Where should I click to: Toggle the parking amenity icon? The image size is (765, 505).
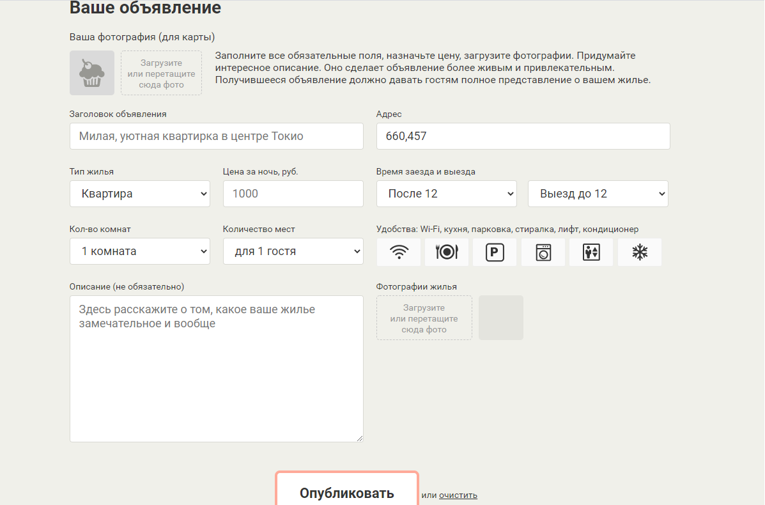click(495, 252)
